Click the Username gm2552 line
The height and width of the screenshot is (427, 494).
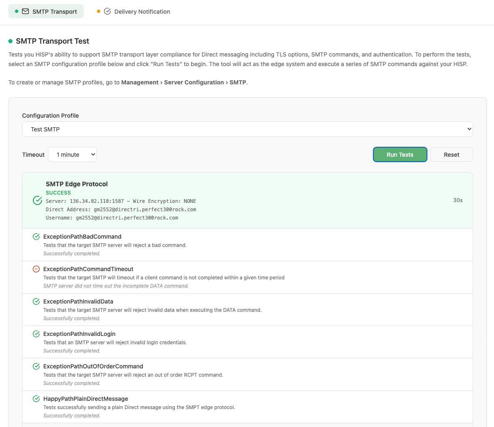click(112, 218)
